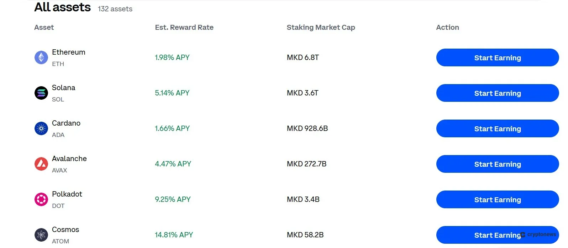Click the Polkadot DOT pink icon
Screen dimensions: 568x248
click(41, 199)
